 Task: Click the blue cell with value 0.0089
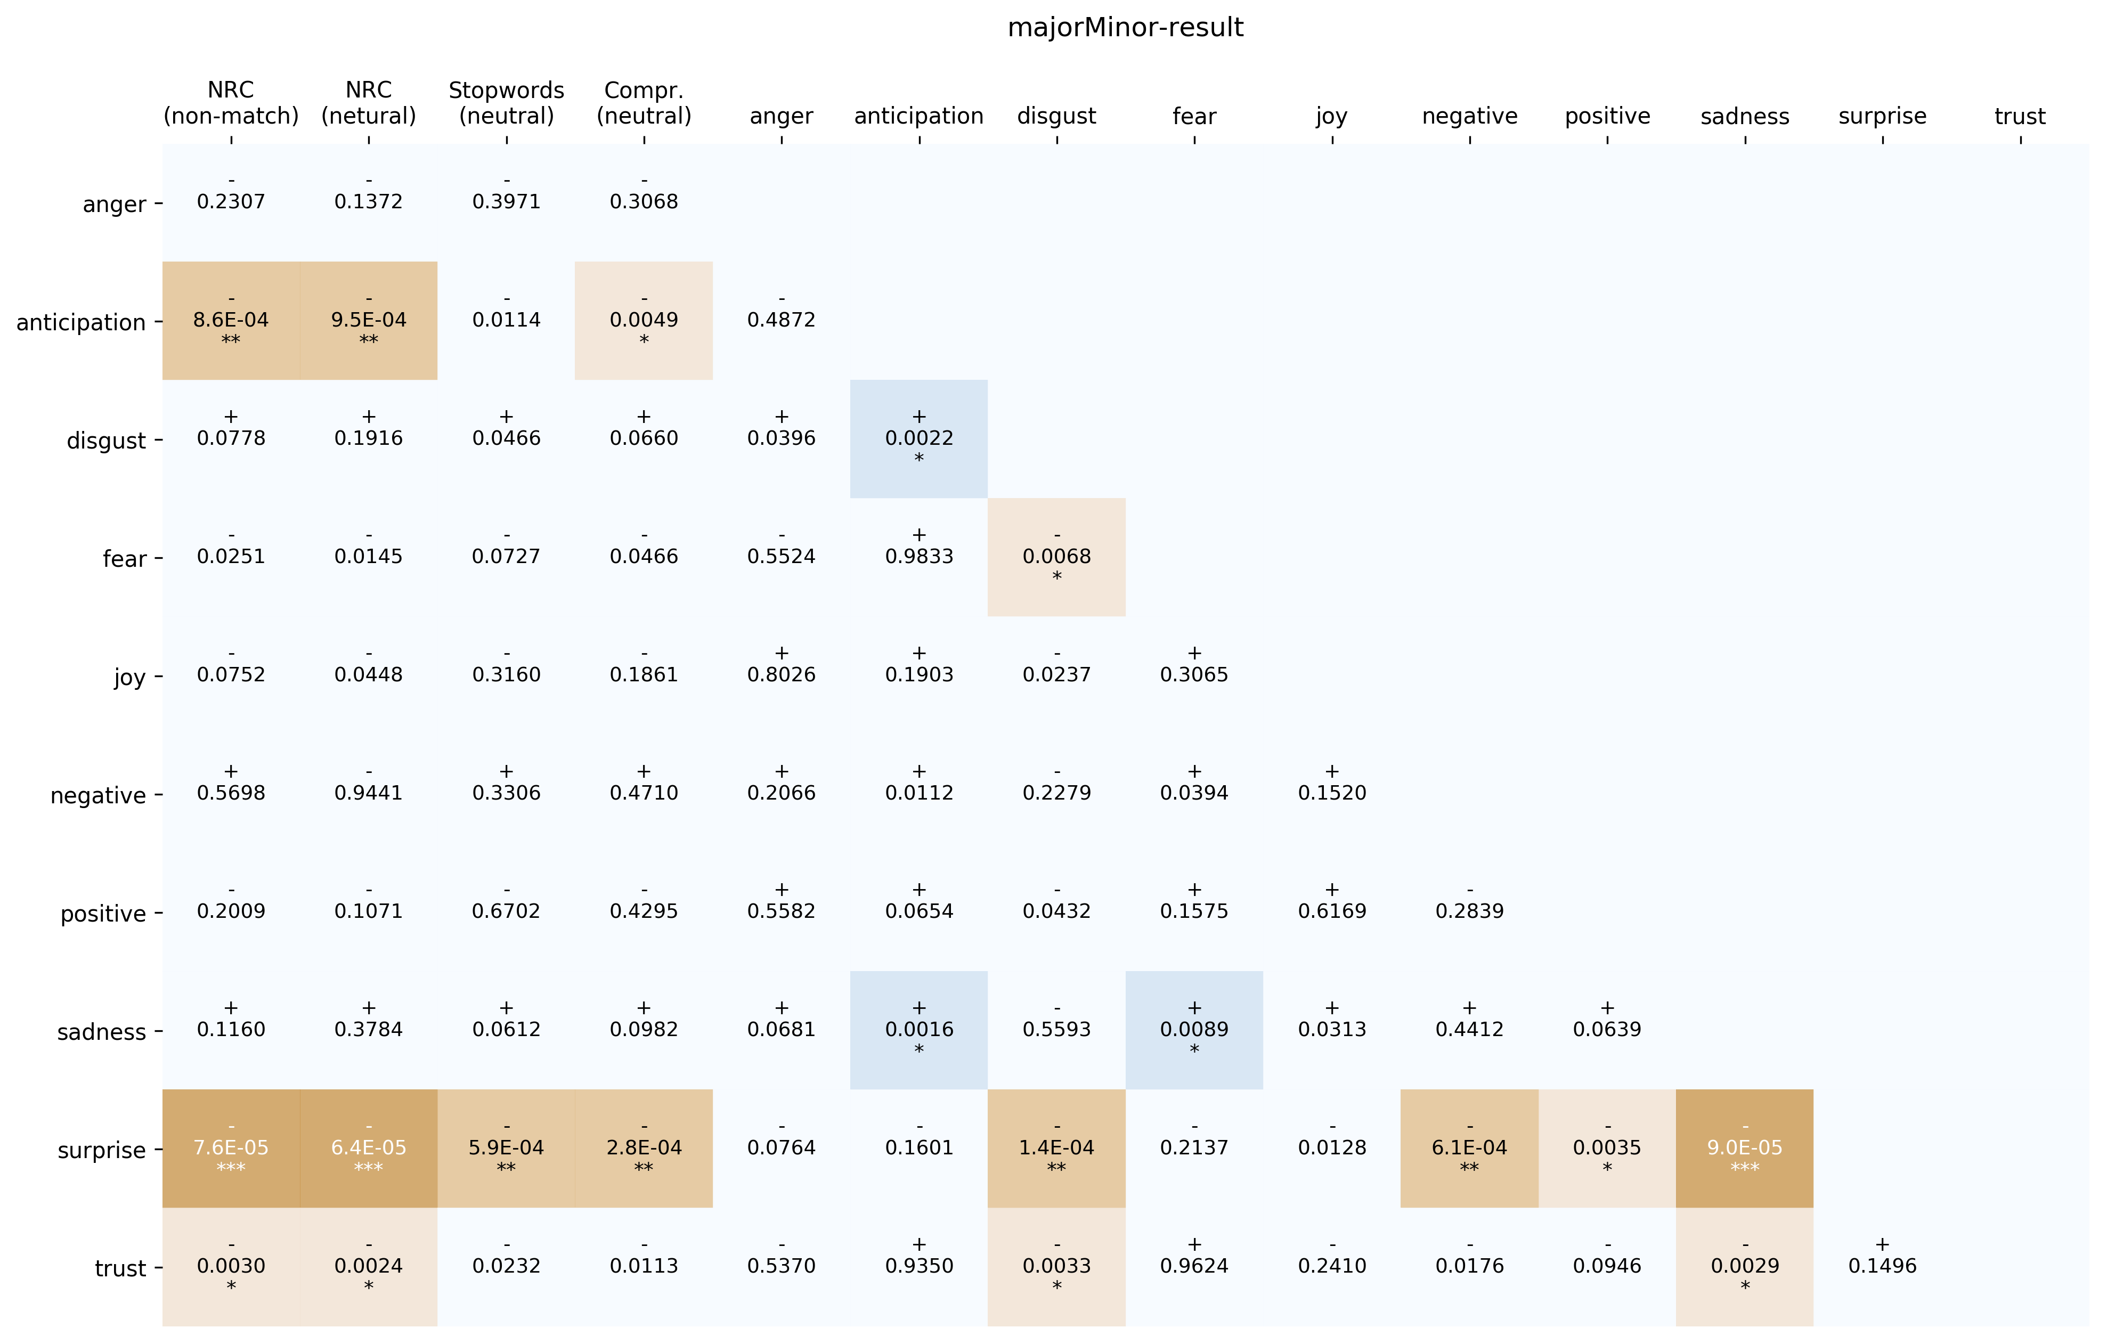tap(1194, 1030)
